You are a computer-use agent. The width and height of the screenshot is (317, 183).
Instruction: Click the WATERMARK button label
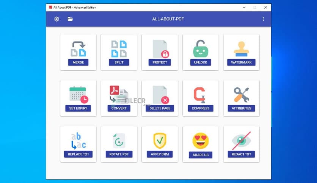(x=241, y=62)
